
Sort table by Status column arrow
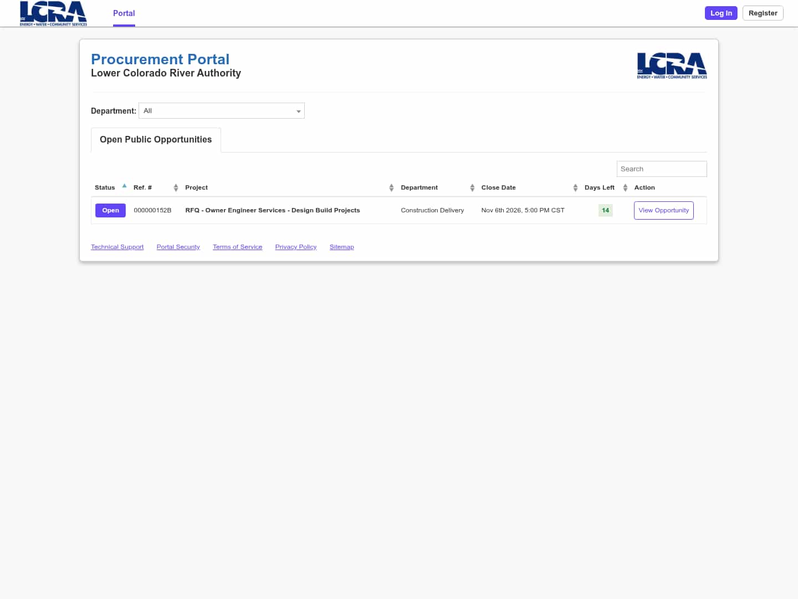125,186
